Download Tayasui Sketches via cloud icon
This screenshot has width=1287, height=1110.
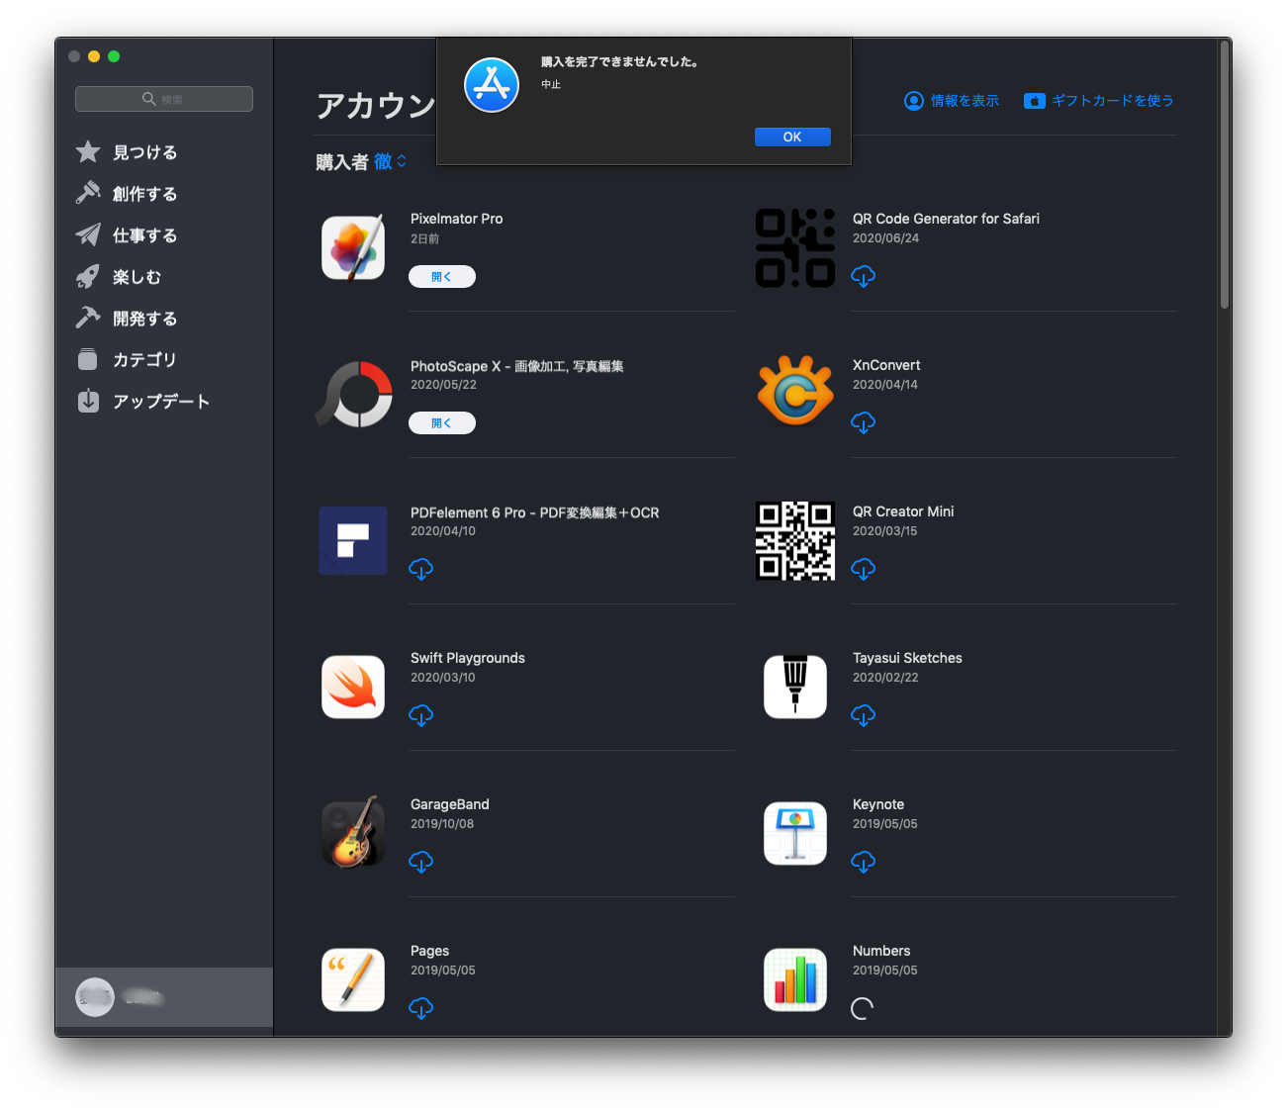864,715
